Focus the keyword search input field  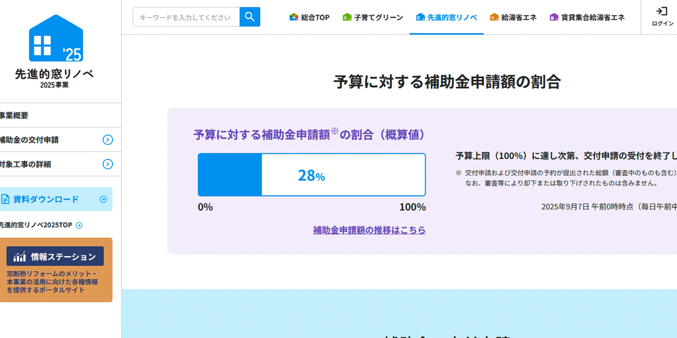pyautogui.click(x=186, y=17)
